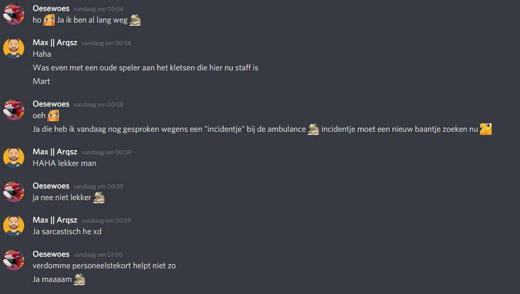Click the orange cat emoji after "ho"
The height and width of the screenshot is (294, 520).
(49, 20)
